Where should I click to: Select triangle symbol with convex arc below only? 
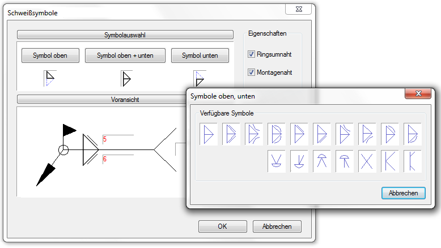pyautogui.click(x=412, y=134)
